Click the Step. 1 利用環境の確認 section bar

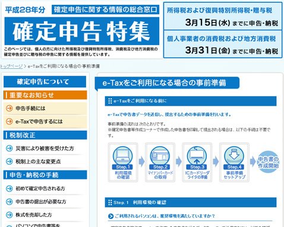[191, 203]
